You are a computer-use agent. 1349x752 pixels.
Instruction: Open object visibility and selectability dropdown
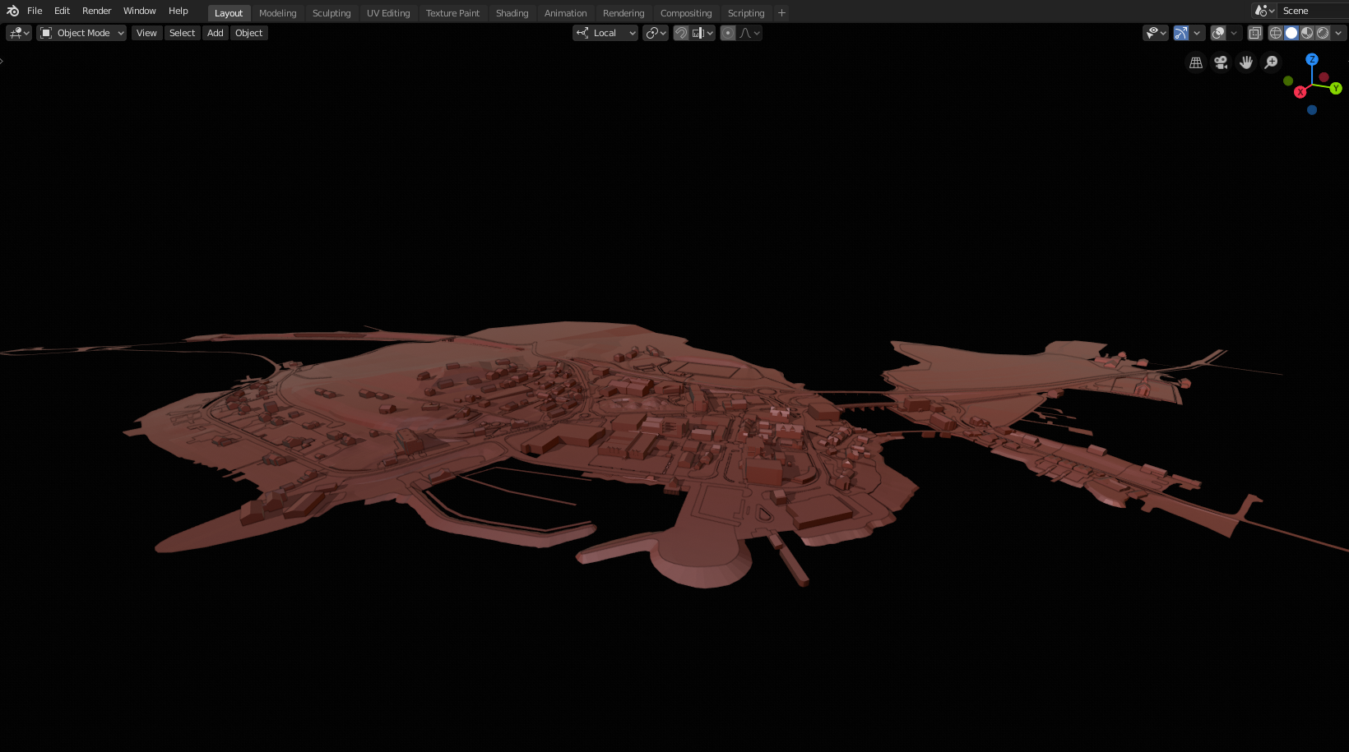(x=1156, y=33)
